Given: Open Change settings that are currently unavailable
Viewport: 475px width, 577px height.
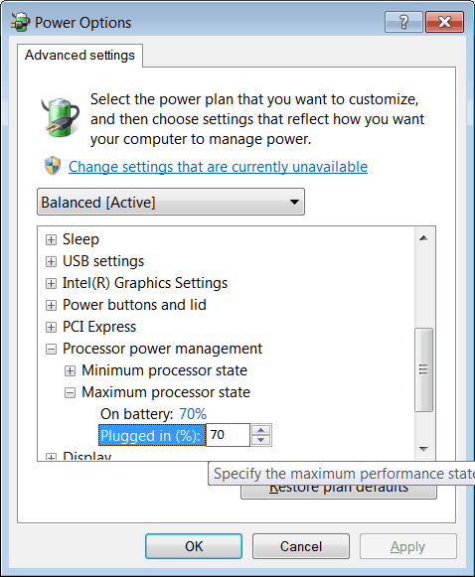Looking at the screenshot, I should (x=218, y=167).
